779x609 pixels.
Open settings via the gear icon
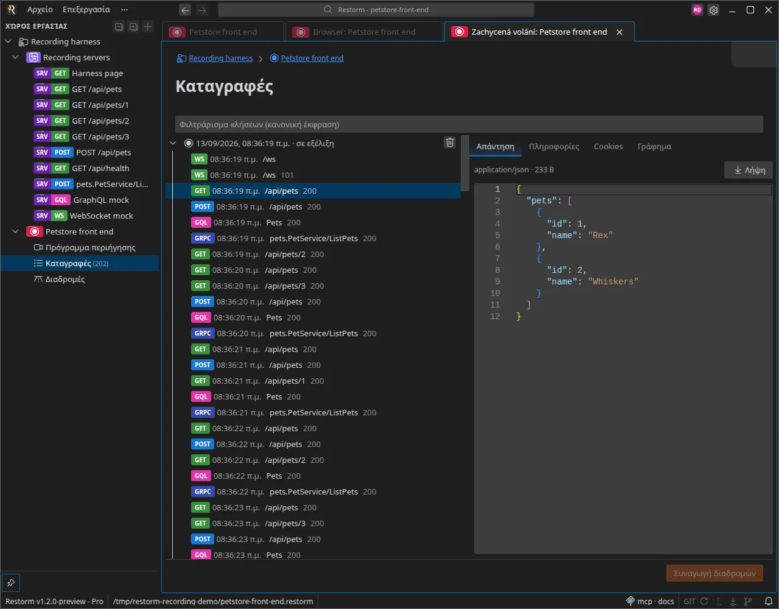tap(714, 10)
